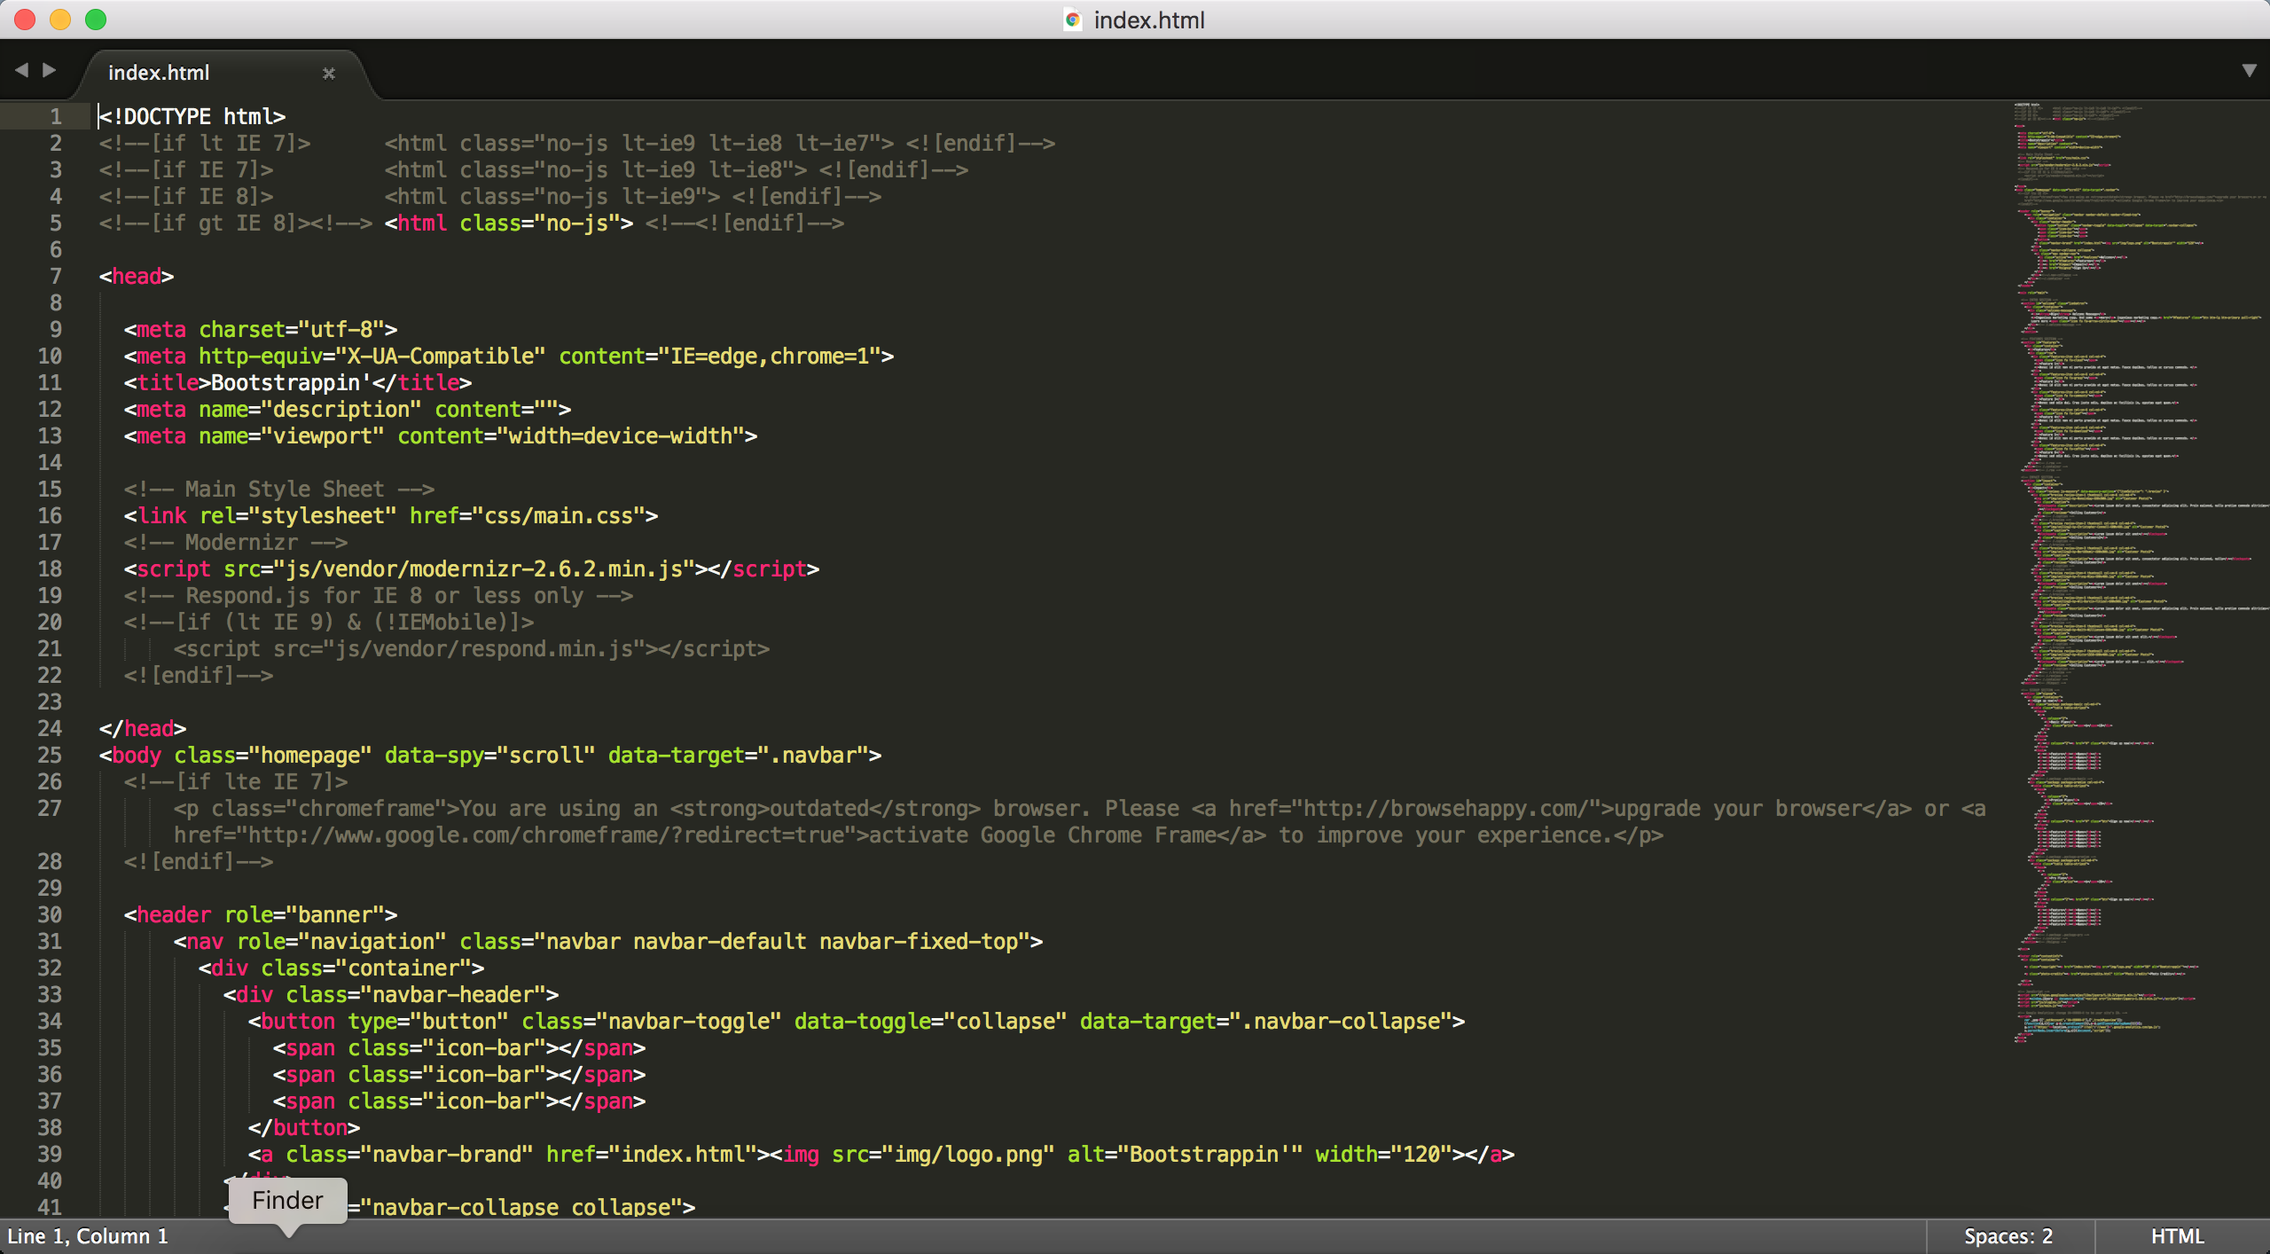Click the navbar-brand anchor line
This screenshot has height=1254, width=2270.
pyautogui.click(x=881, y=1154)
